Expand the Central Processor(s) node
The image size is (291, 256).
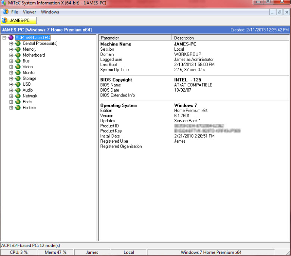click(x=11, y=44)
